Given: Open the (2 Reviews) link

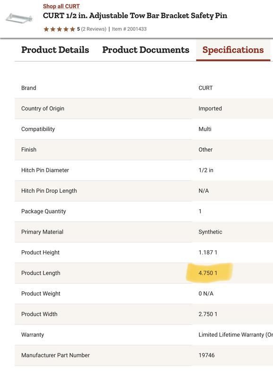Looking at the screenshot, I should (94, 29).
